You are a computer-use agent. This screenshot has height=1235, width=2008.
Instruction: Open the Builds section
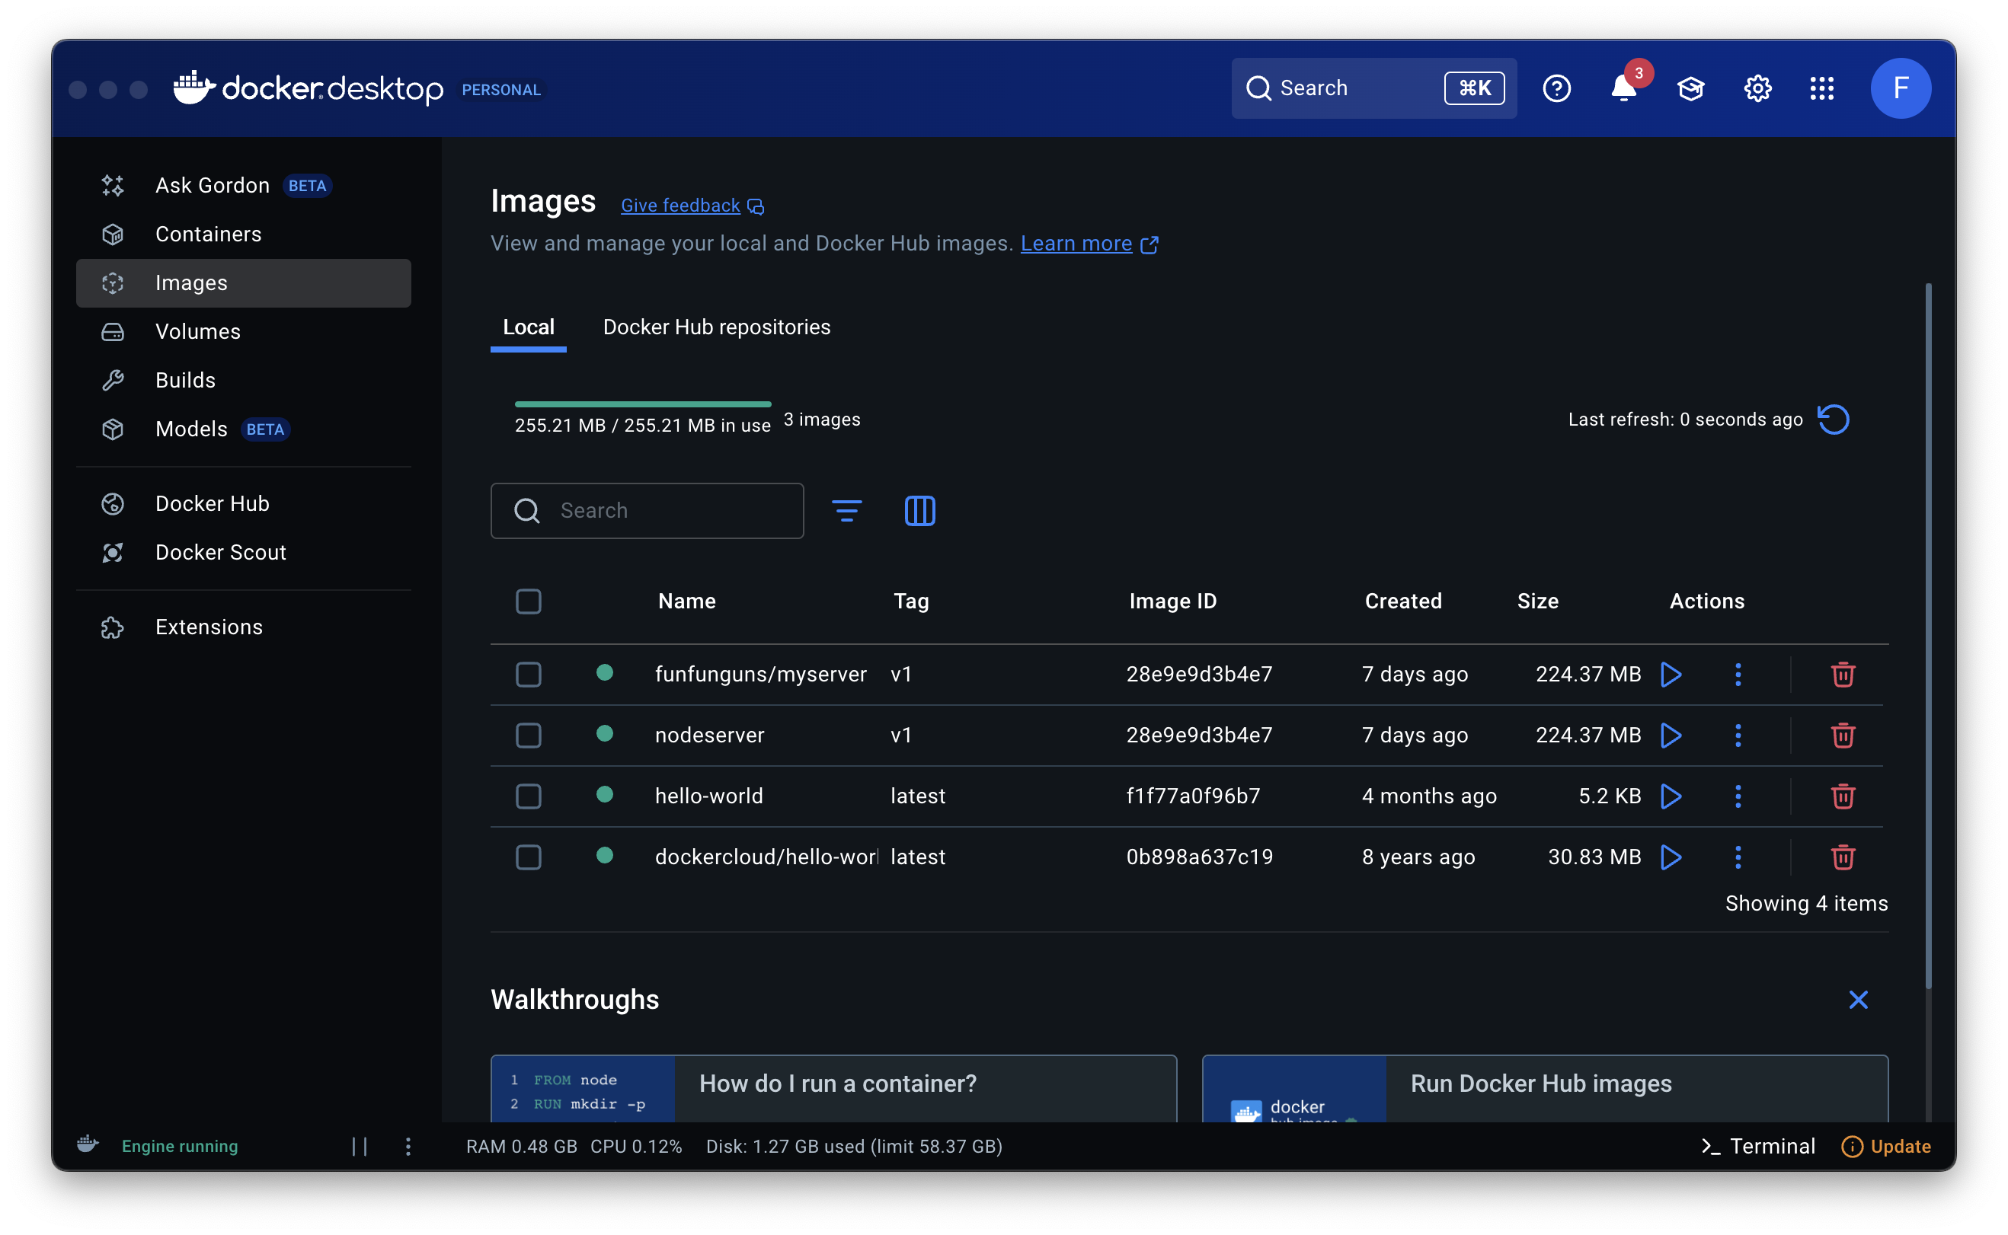click(x=243, y=381)
